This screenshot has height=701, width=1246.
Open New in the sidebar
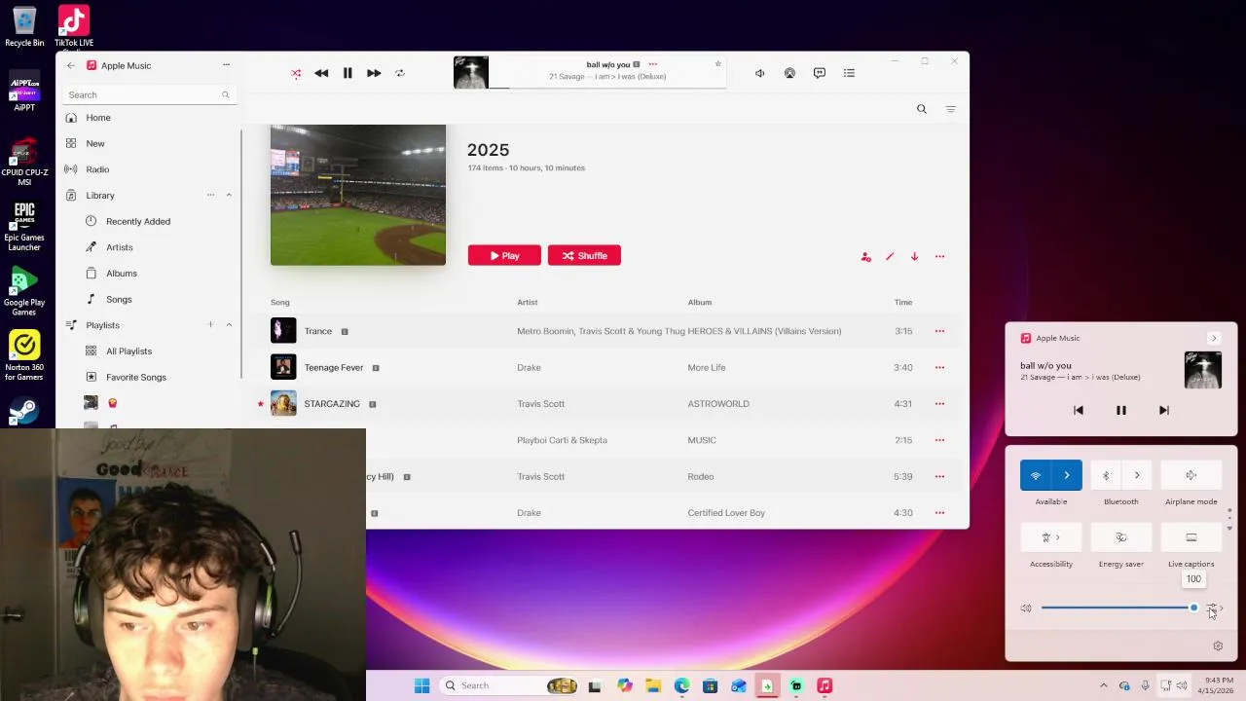pos(94,143)
